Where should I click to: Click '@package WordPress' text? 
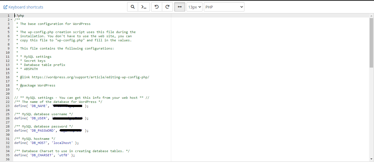[x=38, y=85]
